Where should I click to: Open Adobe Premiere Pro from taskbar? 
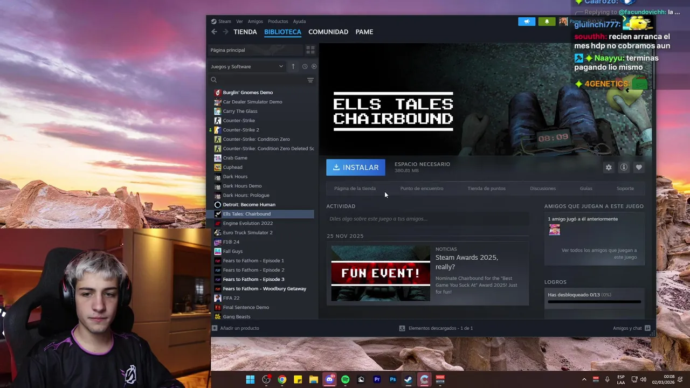(x=377, y=379)
